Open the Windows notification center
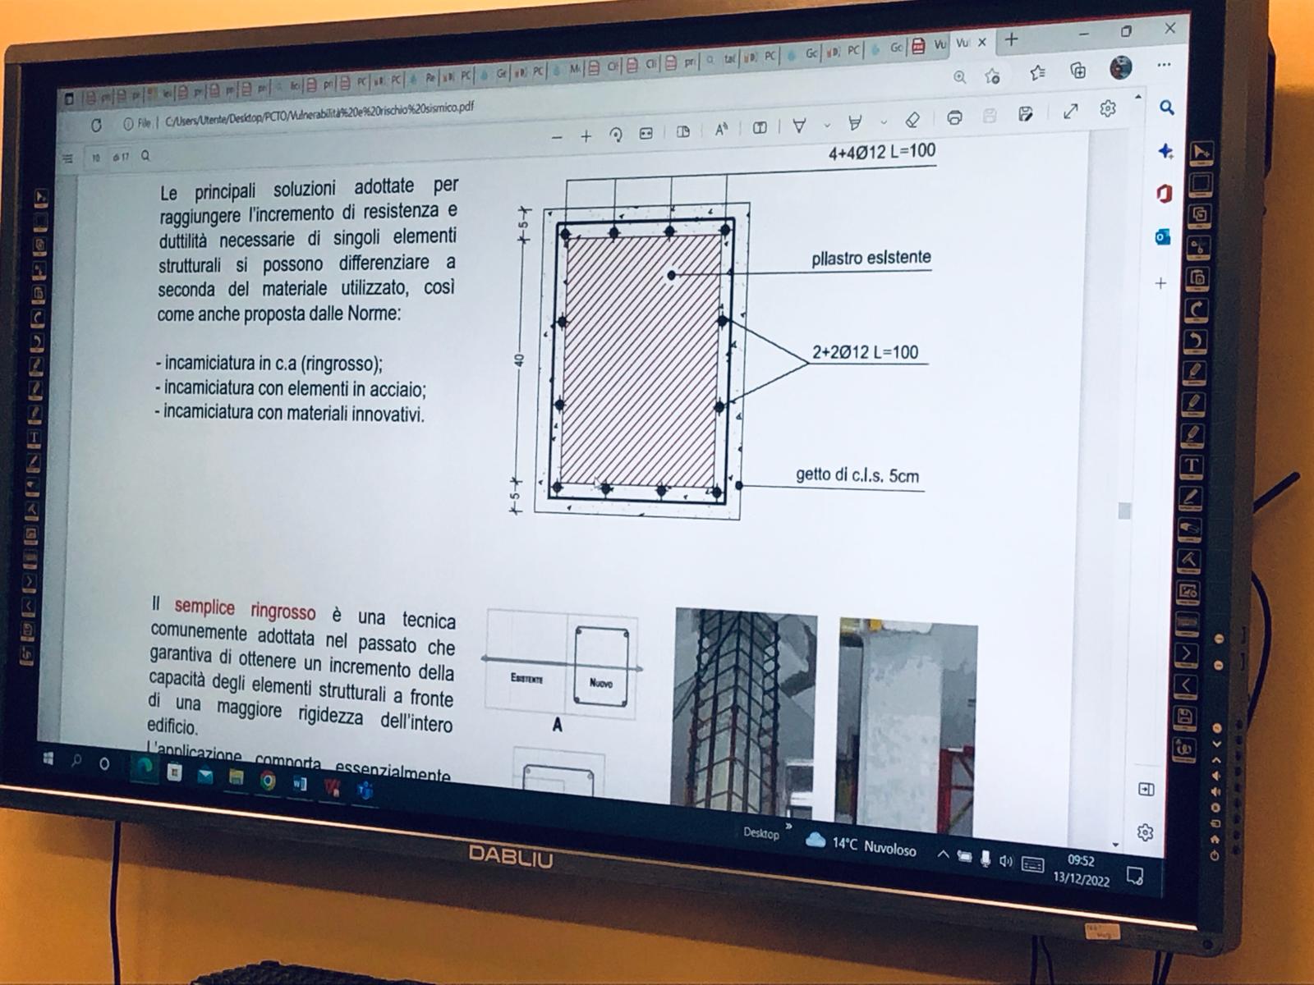The height and width of the screenshot is (985, 1314). (x=1135, y=875)
